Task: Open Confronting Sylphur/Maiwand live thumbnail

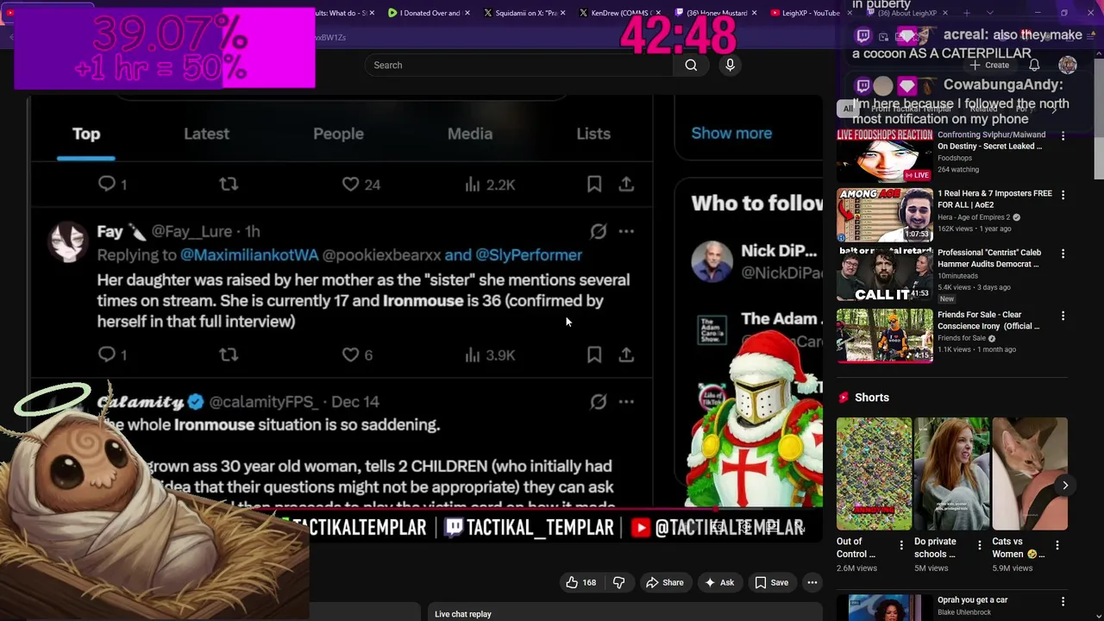Action: 884,155
